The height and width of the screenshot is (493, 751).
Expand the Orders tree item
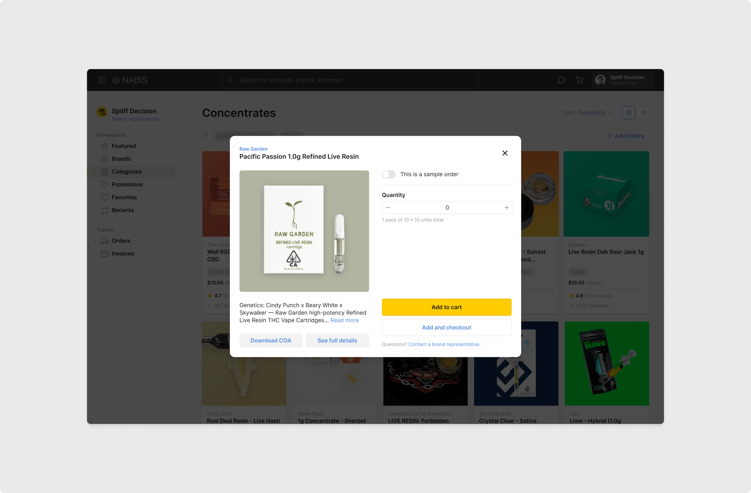tap(95, 241)
